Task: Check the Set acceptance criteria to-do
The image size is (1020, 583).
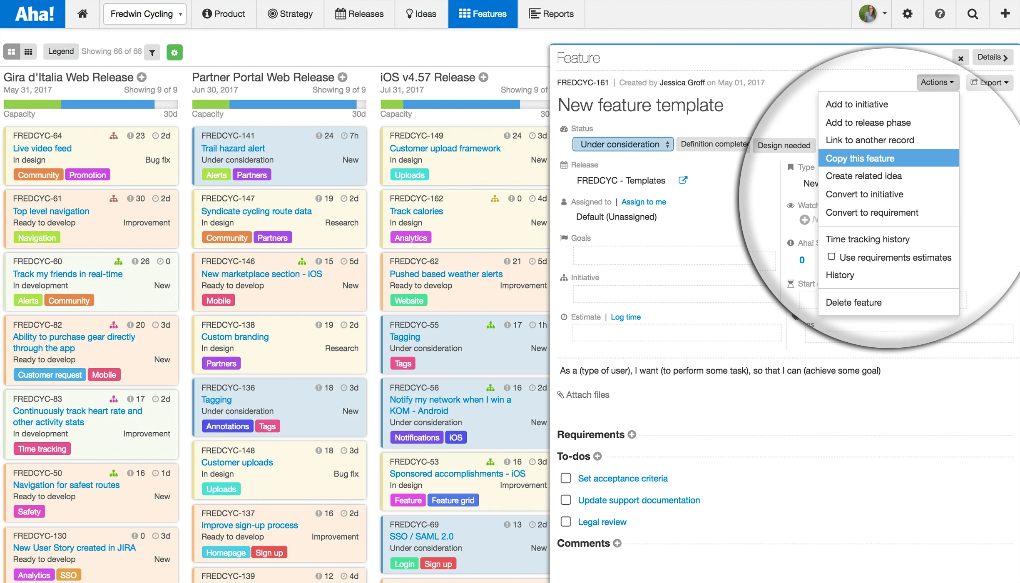Action: (x=565, y=478)
